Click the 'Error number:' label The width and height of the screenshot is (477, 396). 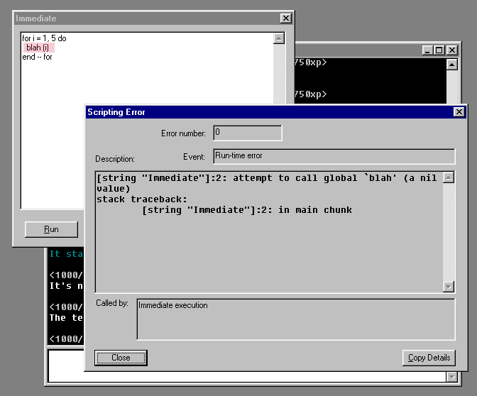click(183, 133)
